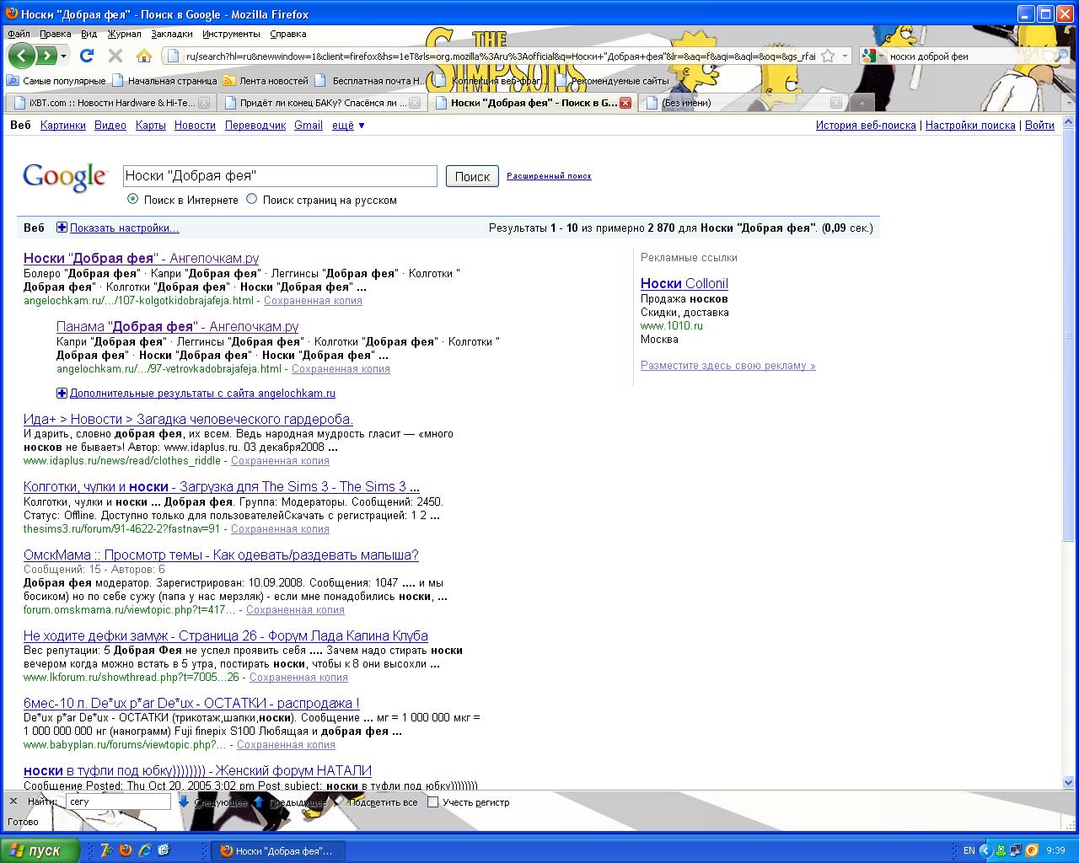Bookmark this page with the star icon

point(828,56)
